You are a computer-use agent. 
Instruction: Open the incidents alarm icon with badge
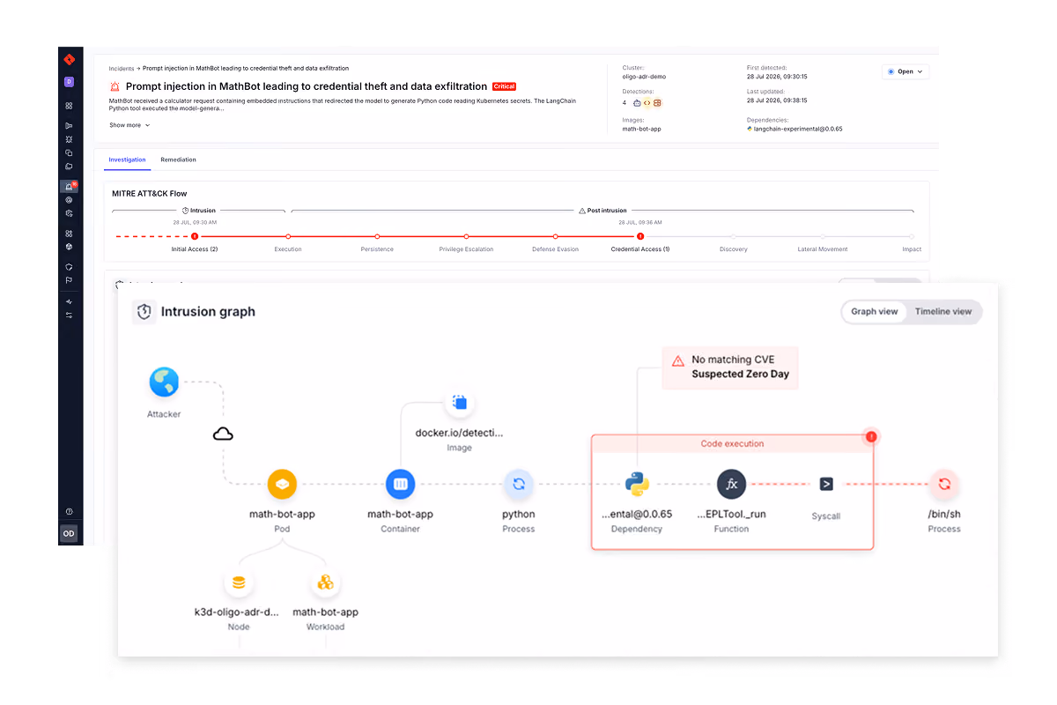point(70,187)
